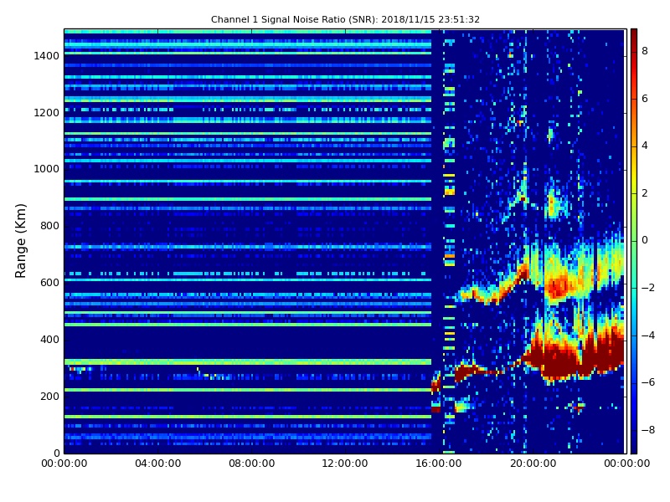Click the colorbar value 6 label
Image resolution: width=670 pixels, height=502 pixels.
pos(645,98)
